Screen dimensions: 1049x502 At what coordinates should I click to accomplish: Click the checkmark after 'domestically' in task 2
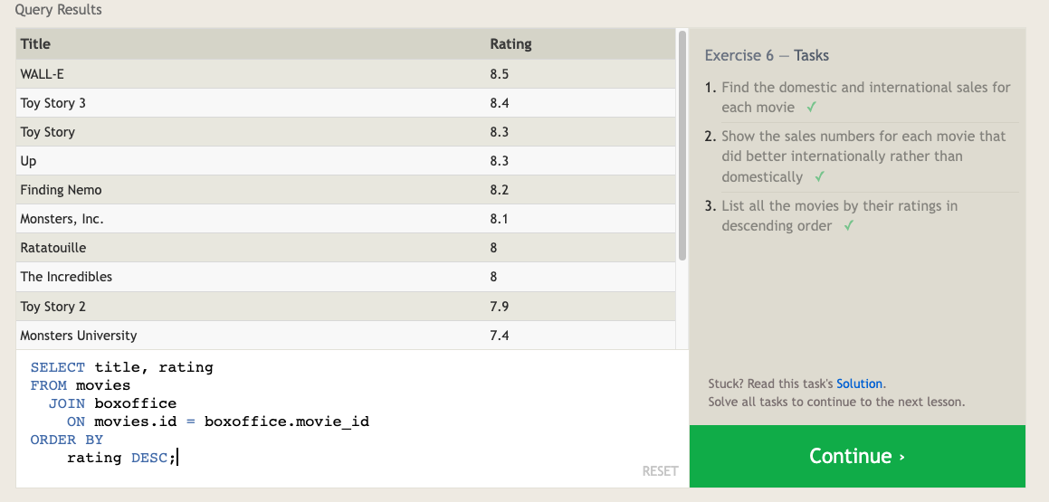pos(819,177)
